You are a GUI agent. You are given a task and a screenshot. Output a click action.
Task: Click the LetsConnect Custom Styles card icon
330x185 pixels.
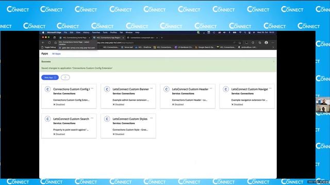pos(107,119)
